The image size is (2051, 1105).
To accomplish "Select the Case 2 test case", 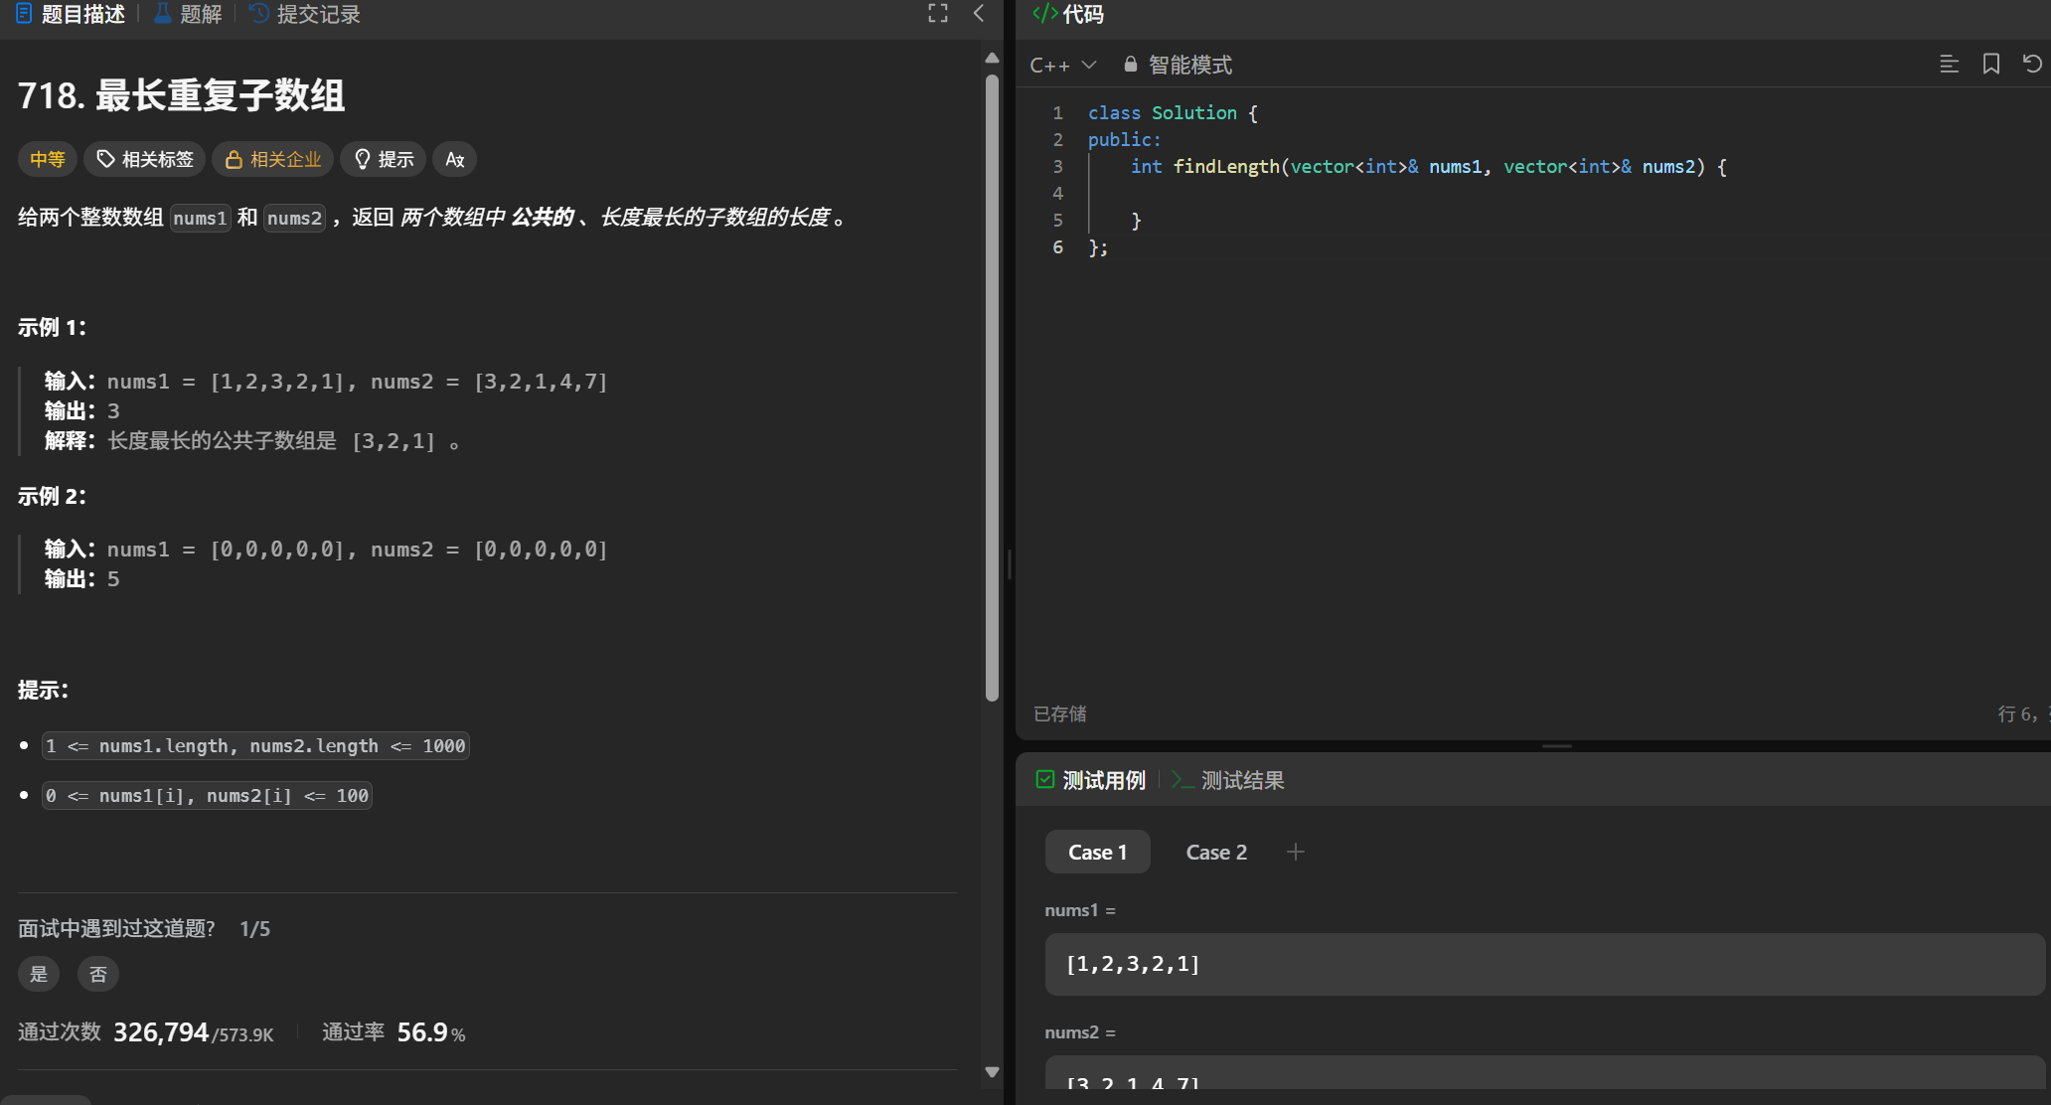I will pos(1215,853).
